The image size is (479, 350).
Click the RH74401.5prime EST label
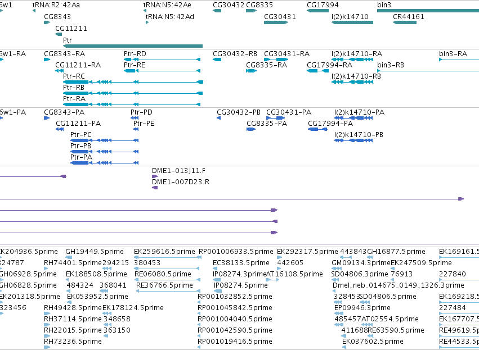coord(73,263)
